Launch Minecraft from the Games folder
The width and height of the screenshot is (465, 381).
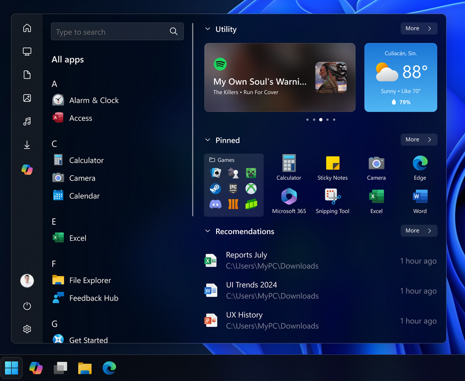click(251, 173)
